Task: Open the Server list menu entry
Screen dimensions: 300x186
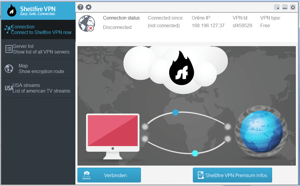Action: coord(38,49)
